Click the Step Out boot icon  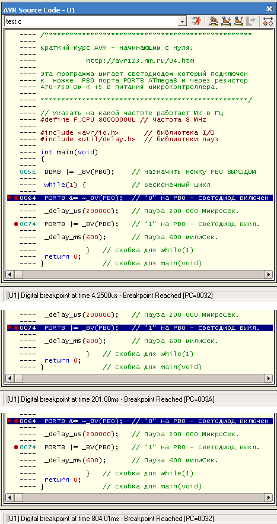[238, 21]
